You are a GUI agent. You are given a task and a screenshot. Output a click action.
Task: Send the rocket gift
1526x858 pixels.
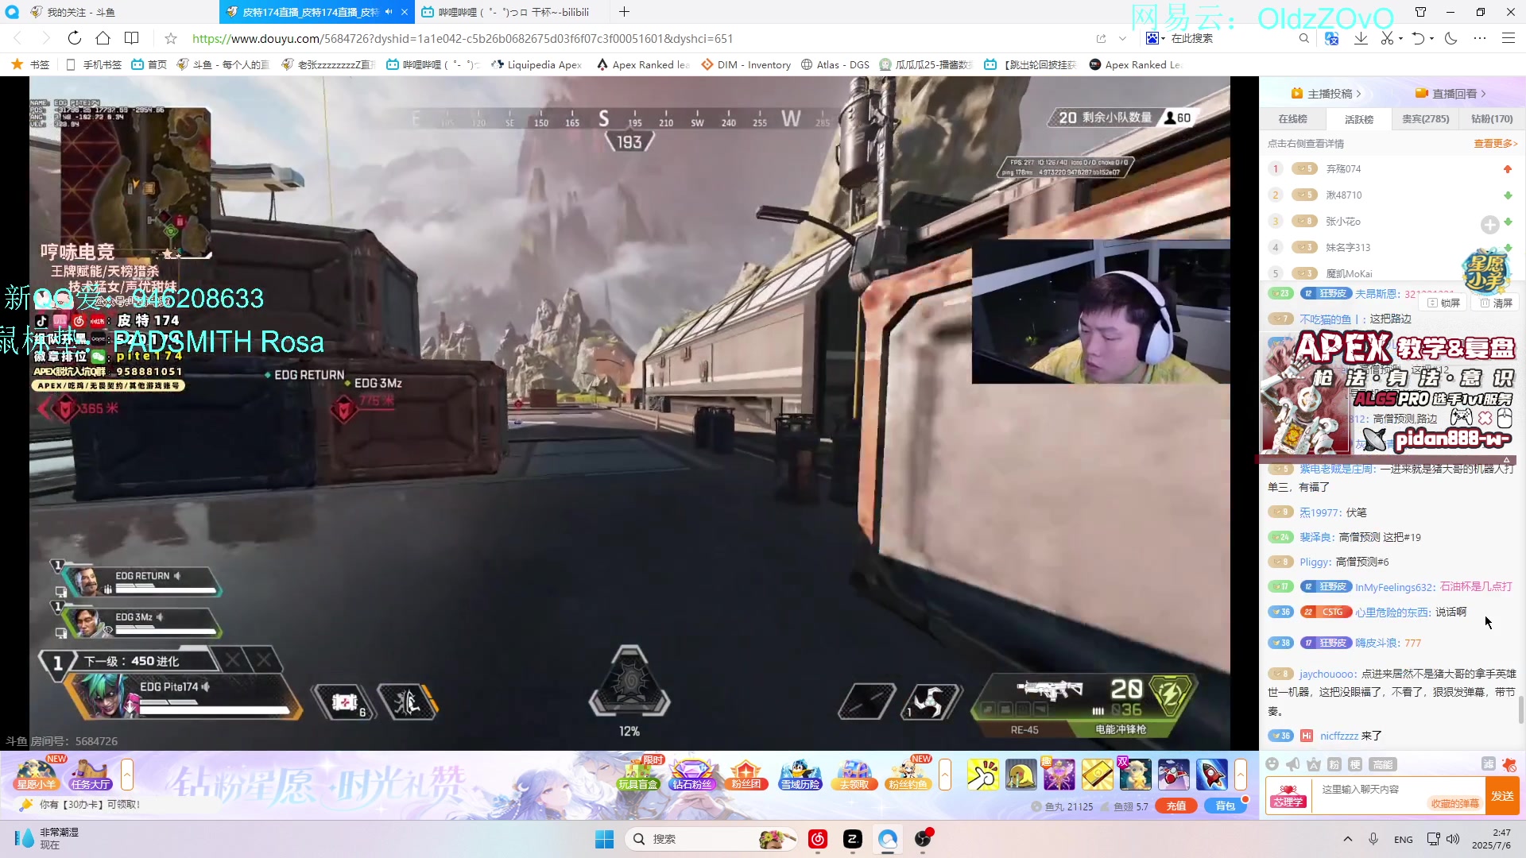point(1212,774)
